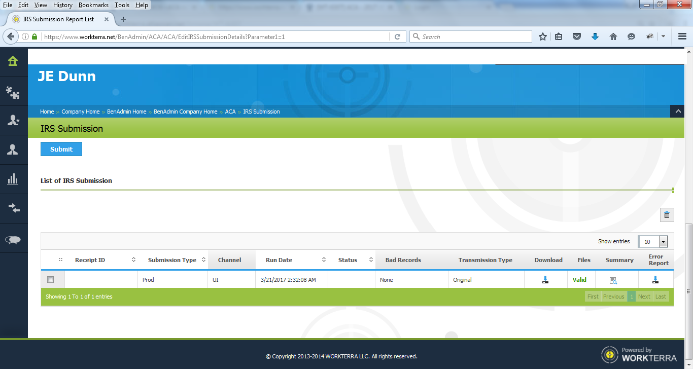
Task: Open the Tools menu
Action: click(122, 5)
